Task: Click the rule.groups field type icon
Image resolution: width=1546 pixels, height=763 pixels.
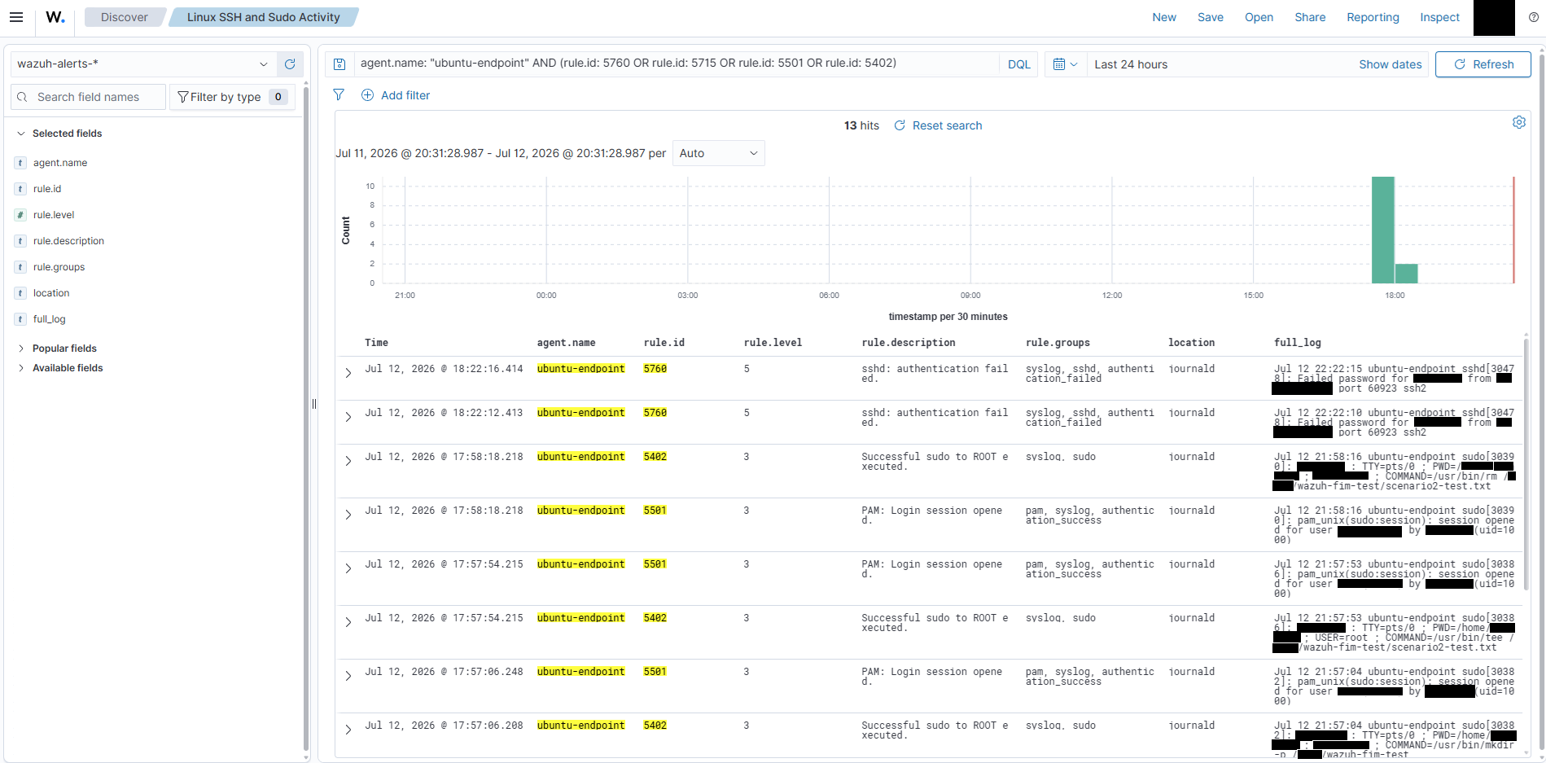Action: click(20, 267)
